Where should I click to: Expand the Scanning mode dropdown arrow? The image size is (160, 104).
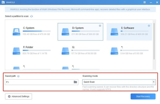154,82
